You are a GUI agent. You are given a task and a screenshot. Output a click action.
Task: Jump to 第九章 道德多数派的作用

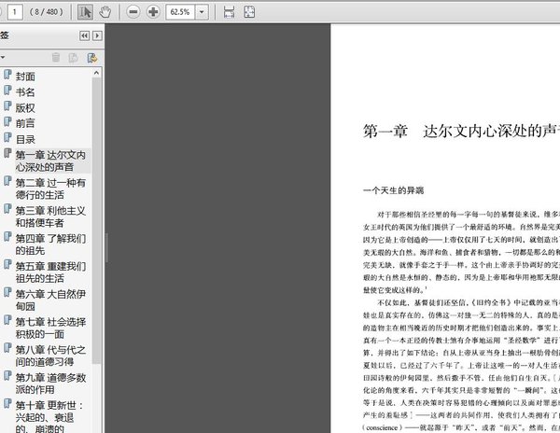[50, 384]
